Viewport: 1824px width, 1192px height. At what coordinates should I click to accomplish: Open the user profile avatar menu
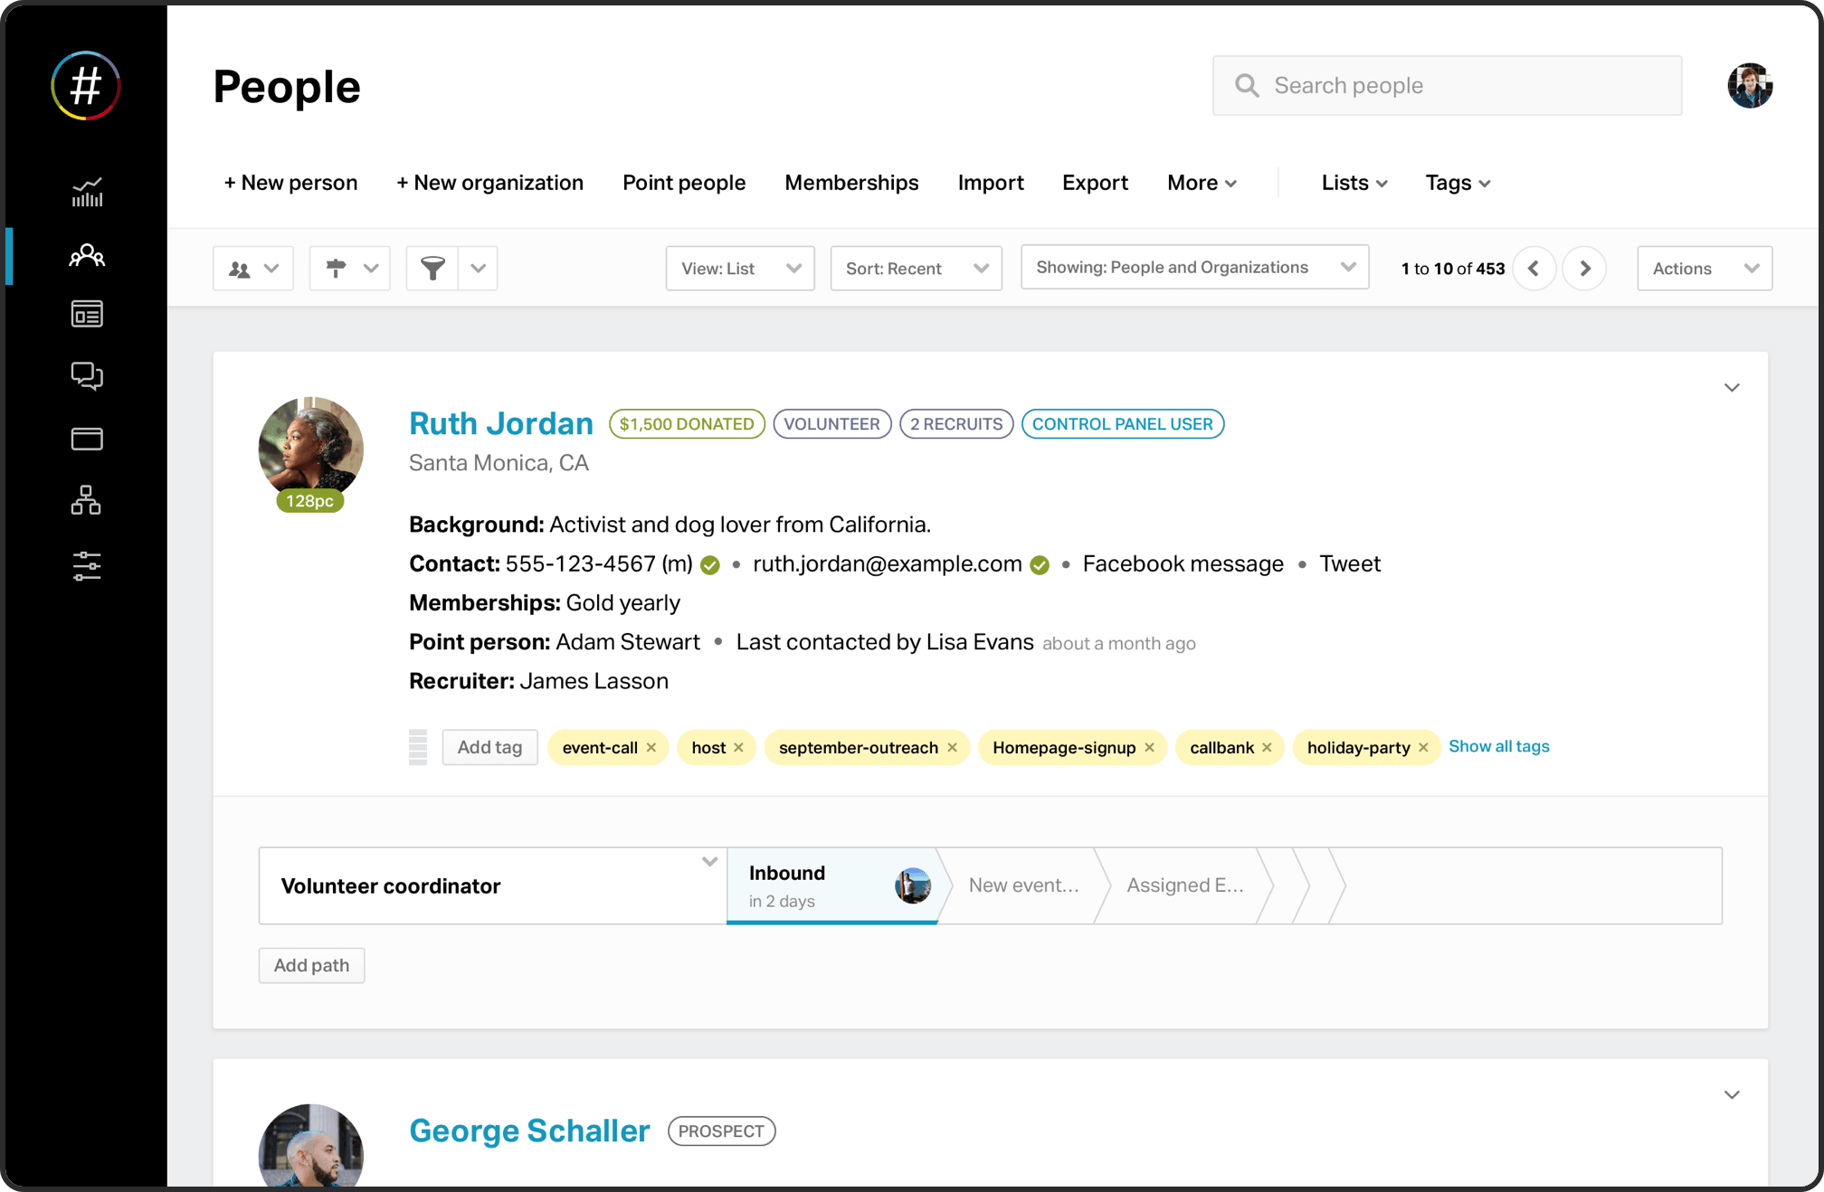coord(1749,85)
